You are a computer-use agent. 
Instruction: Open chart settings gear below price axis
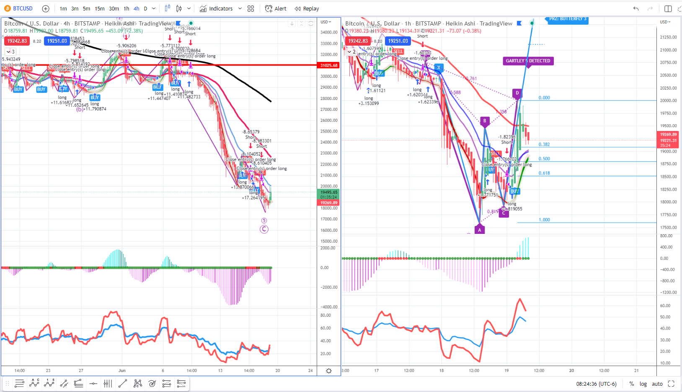point(329,371)
